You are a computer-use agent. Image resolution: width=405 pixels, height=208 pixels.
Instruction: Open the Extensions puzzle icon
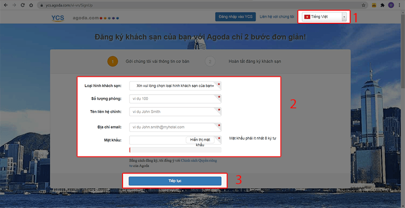click(383, 5)
